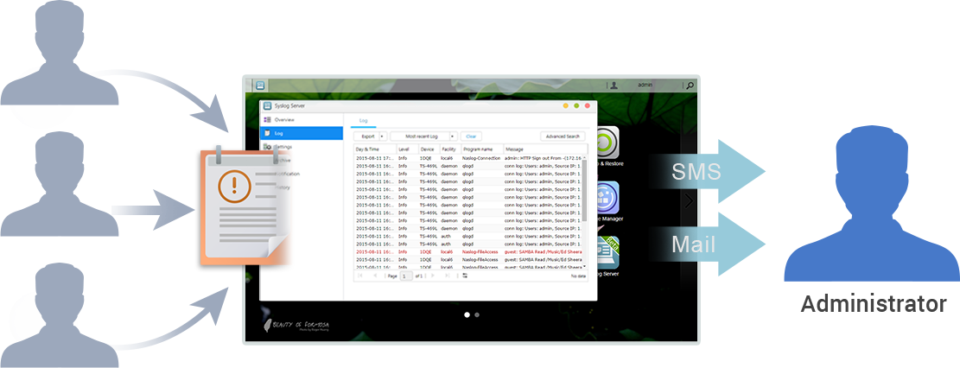Open the admin user account icon
The image size is (960, 368).
(614, 86)
